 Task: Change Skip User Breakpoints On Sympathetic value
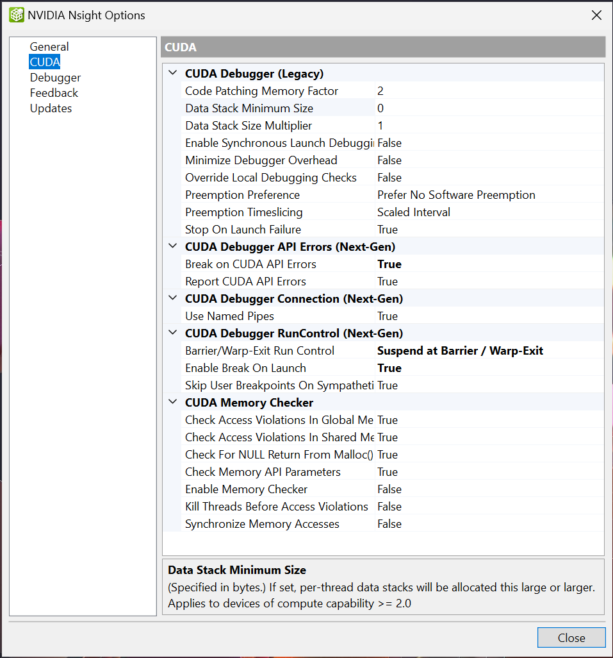489,385
